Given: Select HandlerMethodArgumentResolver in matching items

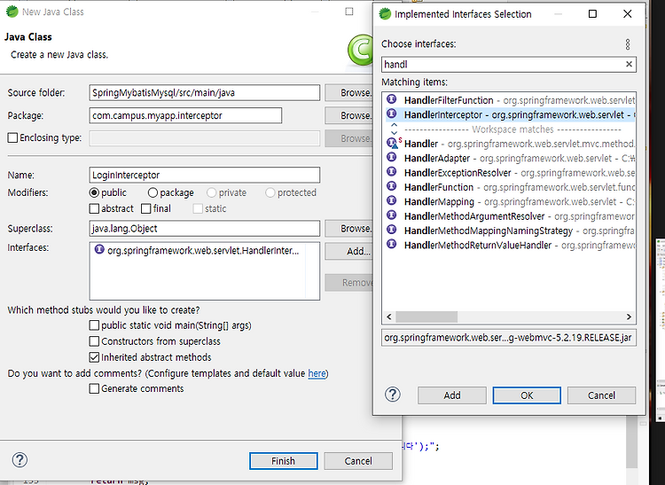Looking at the screenshot, I should (x=511, y=216).
